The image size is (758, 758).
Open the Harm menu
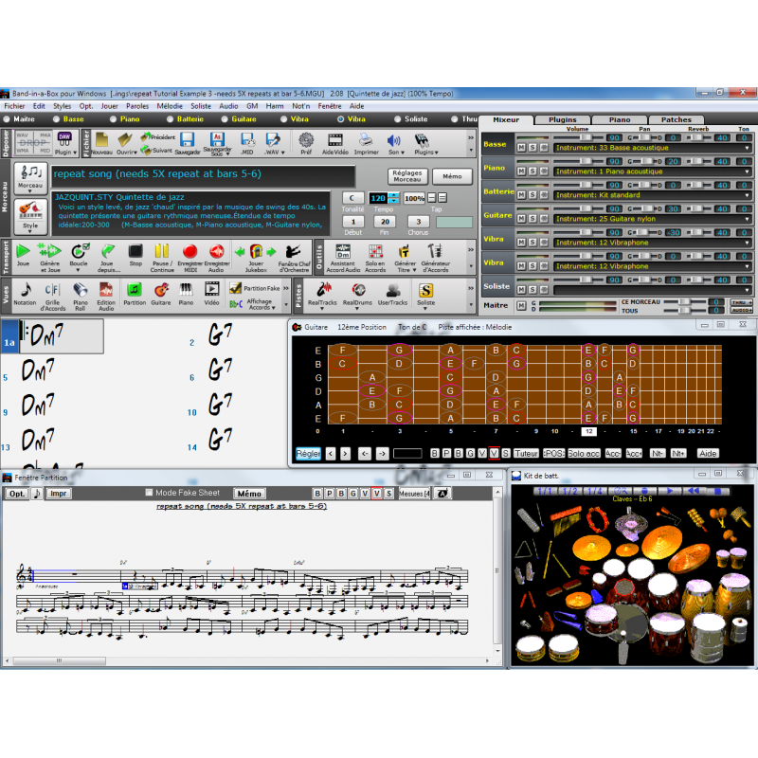[x=275, y=106]
